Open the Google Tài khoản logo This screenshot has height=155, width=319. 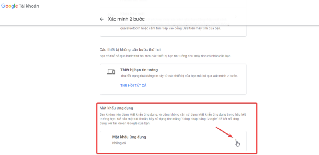[20, 6]
